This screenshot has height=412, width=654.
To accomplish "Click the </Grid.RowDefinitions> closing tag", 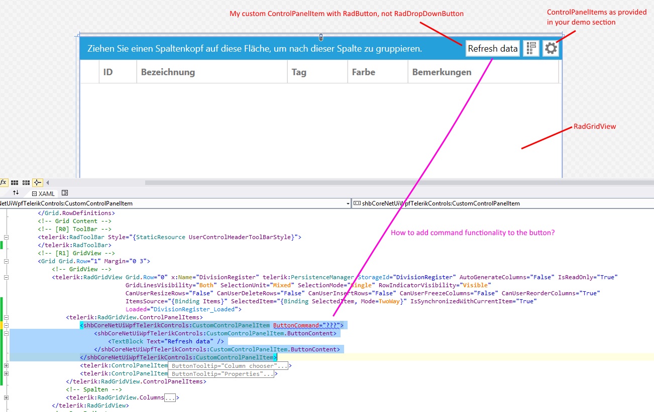I will [x=76, y=213].
